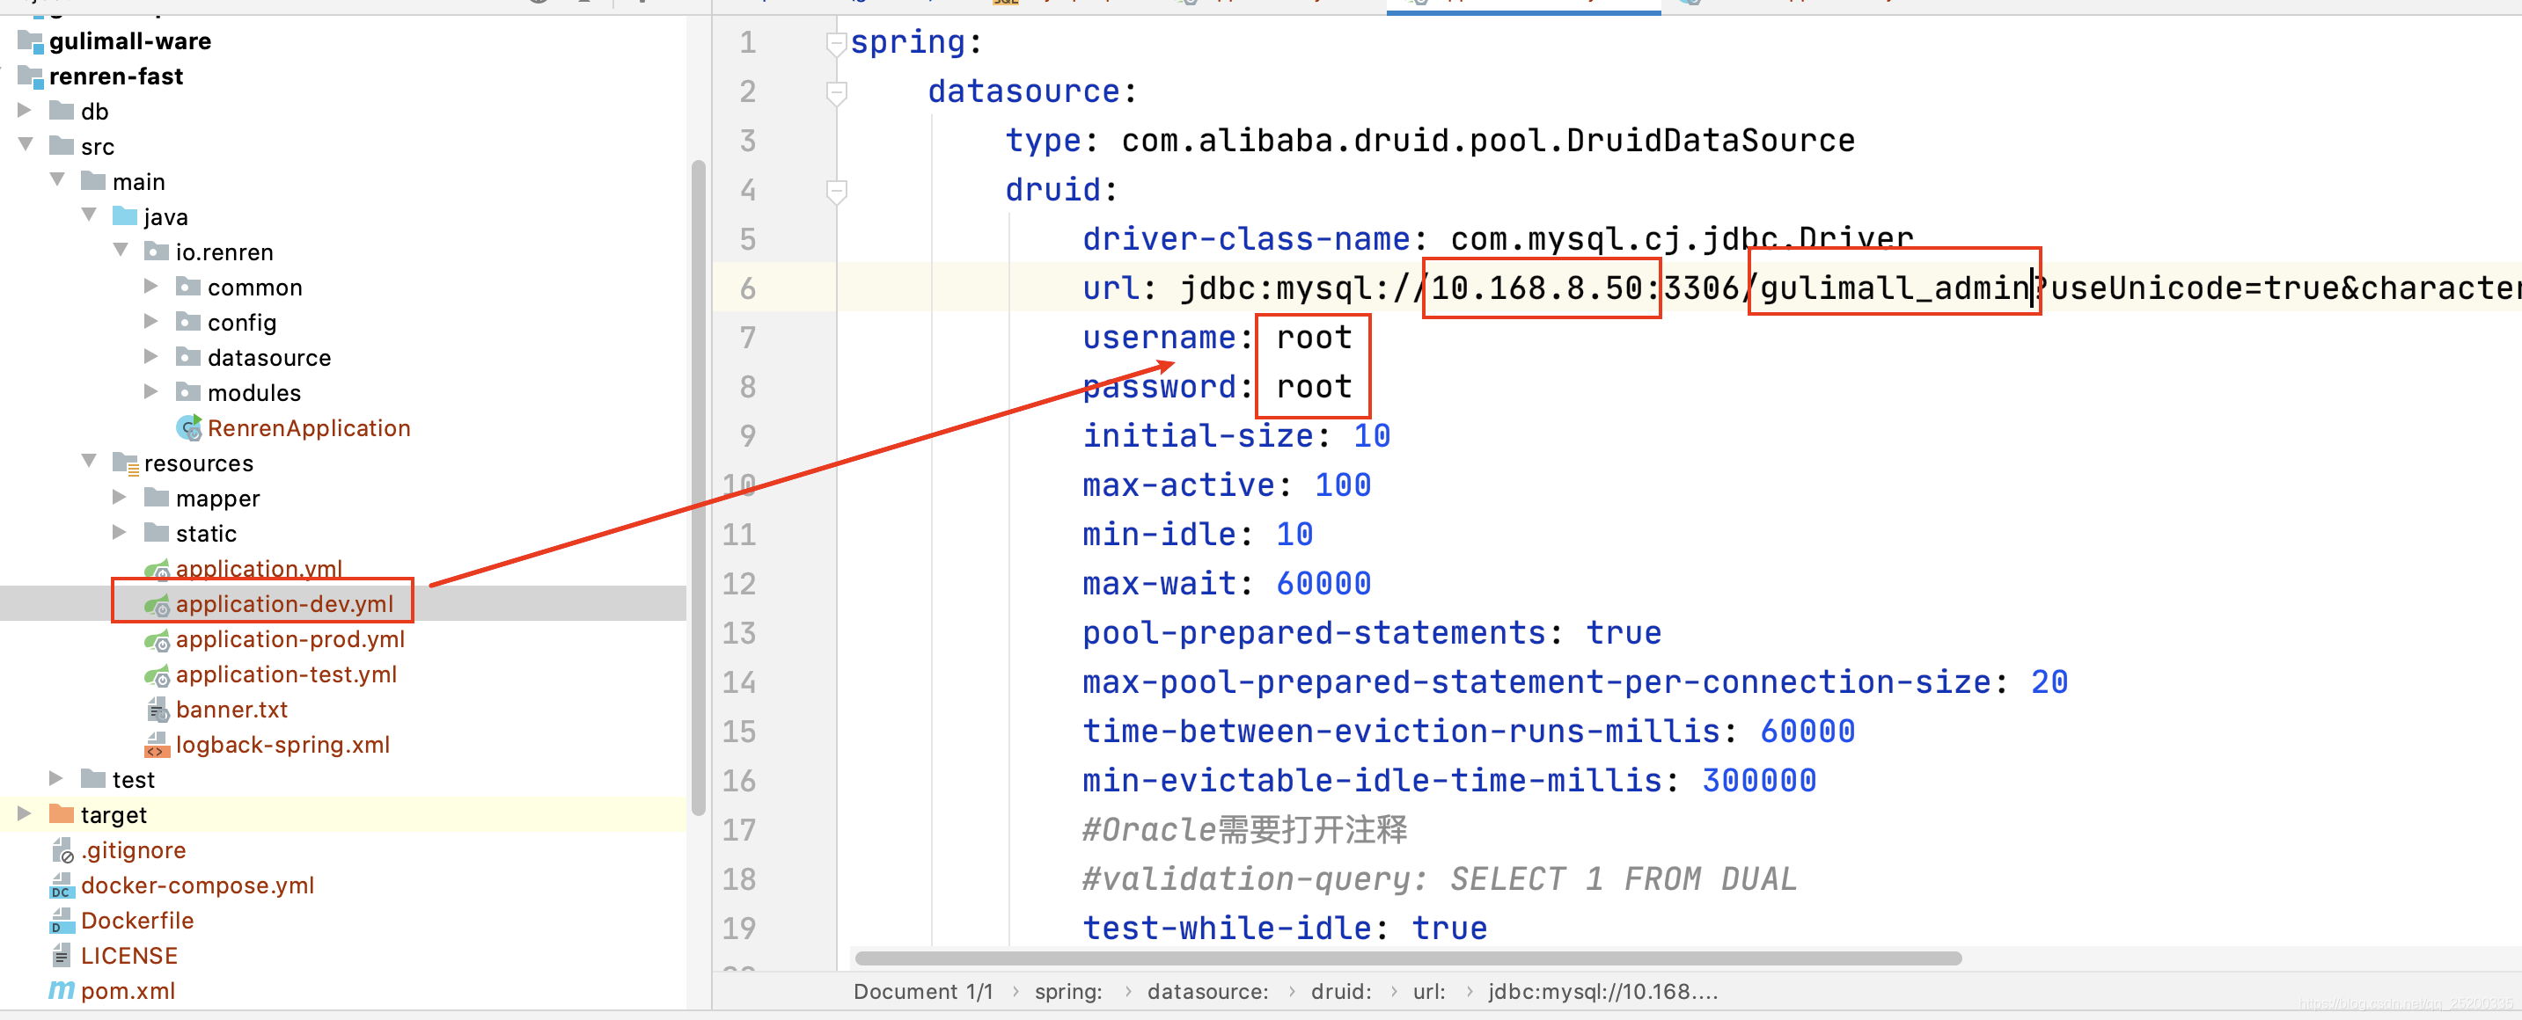Open docker-compose.yml file
Viewport: 2522px width, 1020px height.
point(197,885)
